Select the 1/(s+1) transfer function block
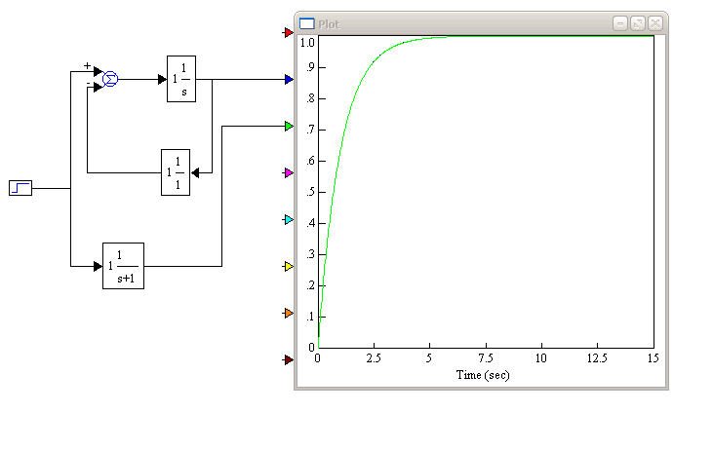Screen dimensions: 713x450 coord(123,266)
